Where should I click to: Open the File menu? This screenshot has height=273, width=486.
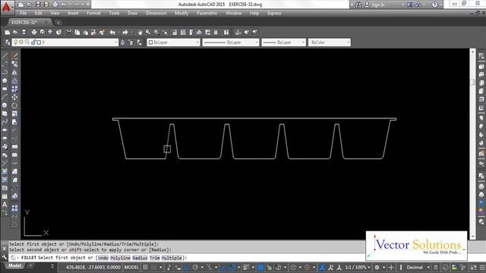click(x=24, y=13)
